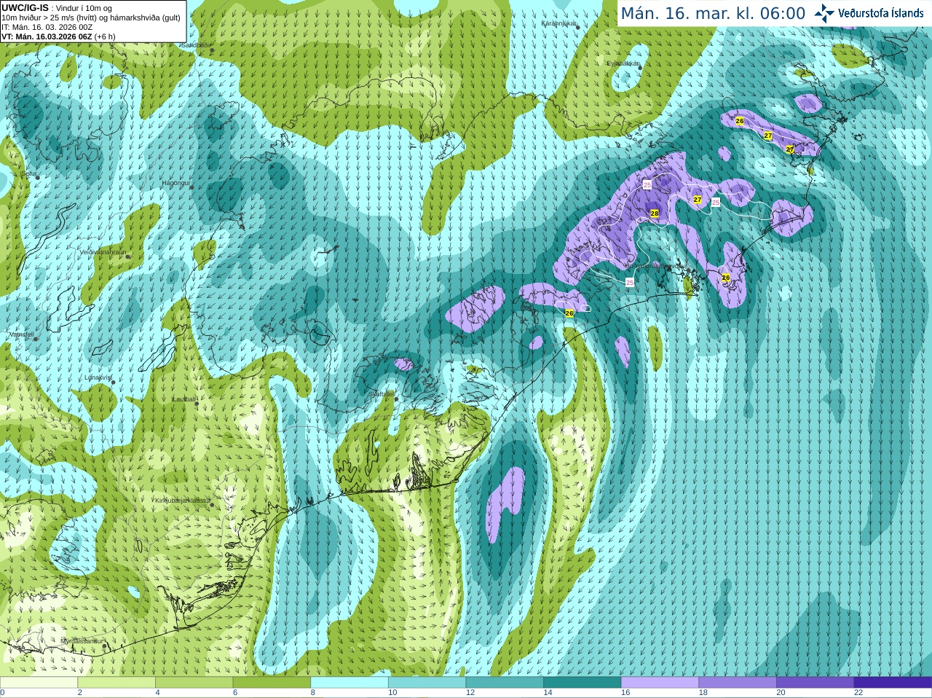Screen dimensions: 932x698
Task: Pick the 14–16 m/s dark teal legend swatch
Action: [x=582, y=683]
